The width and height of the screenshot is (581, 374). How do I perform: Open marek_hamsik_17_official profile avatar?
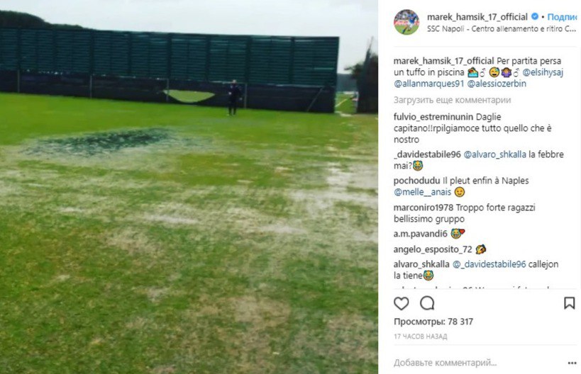(406, 22)
